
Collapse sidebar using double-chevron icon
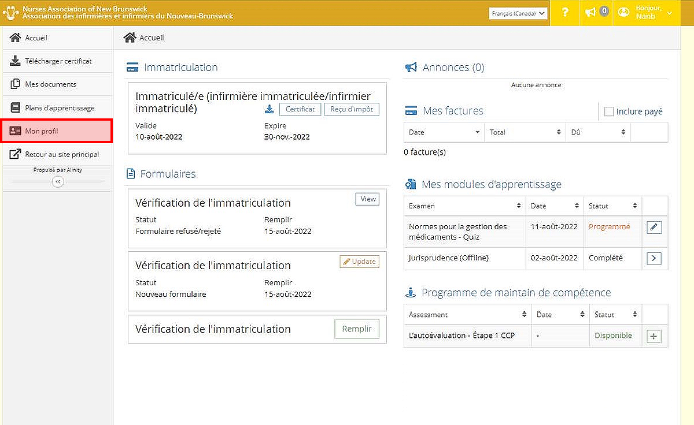click(57, 181)
